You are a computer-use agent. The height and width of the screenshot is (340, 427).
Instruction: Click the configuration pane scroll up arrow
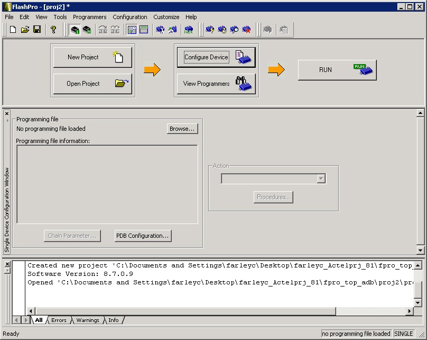(421, 113)
